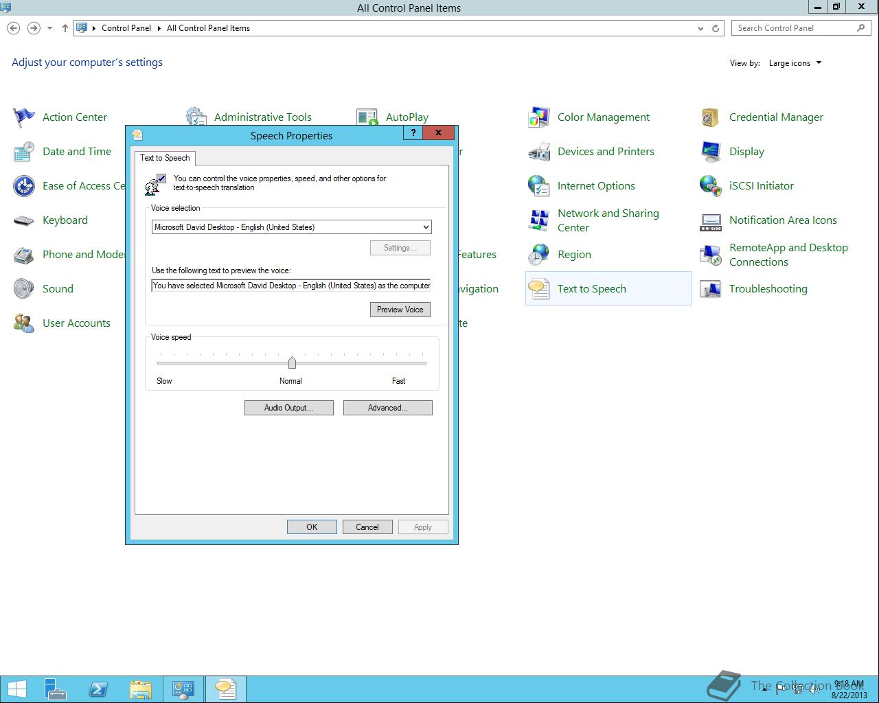Open Administrative Tools gear icon

coord(196,116)
